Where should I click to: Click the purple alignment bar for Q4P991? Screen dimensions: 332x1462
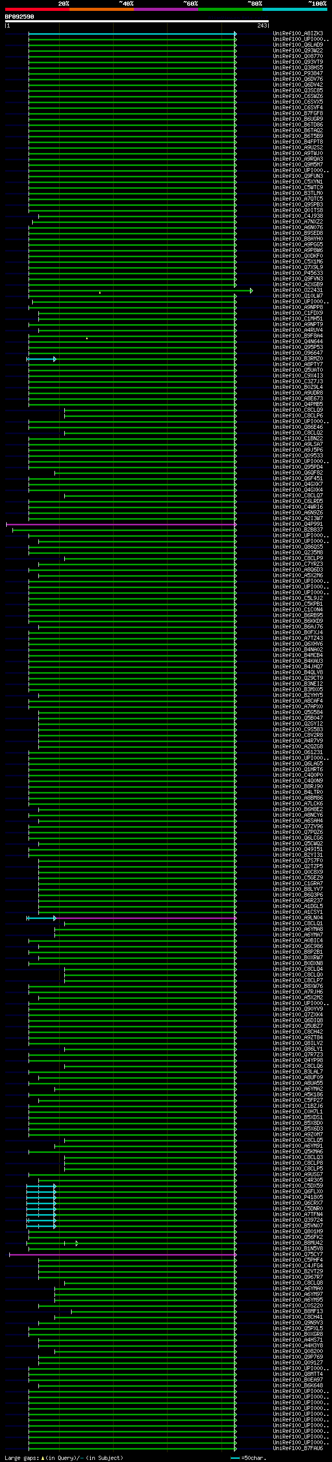(x=121, y=524)
